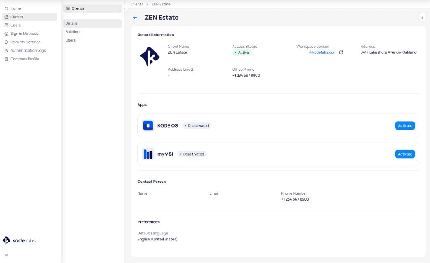The image size is (430, 263).
Task: Click the myMSI Deactivated status badge
Action: (x=192, y=154)
